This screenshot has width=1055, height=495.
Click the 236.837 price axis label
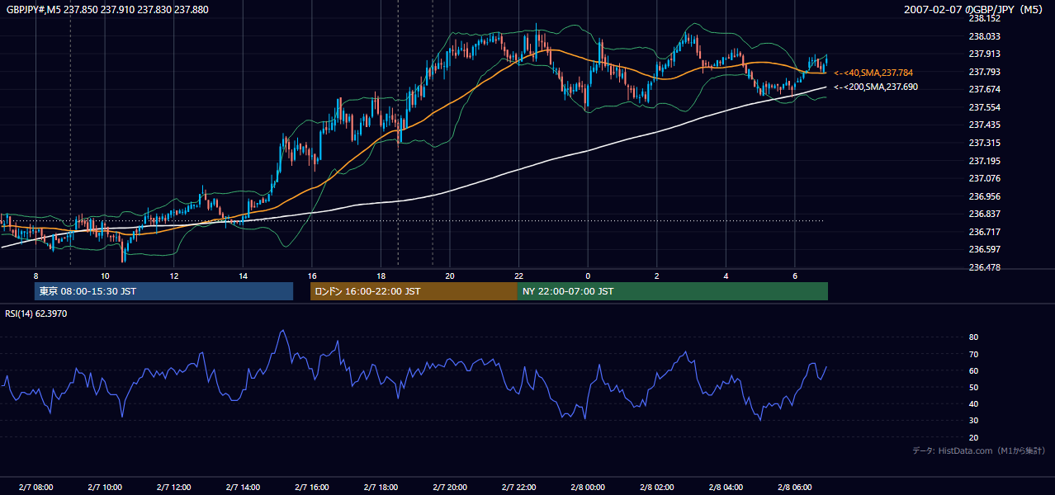[984, 214]
